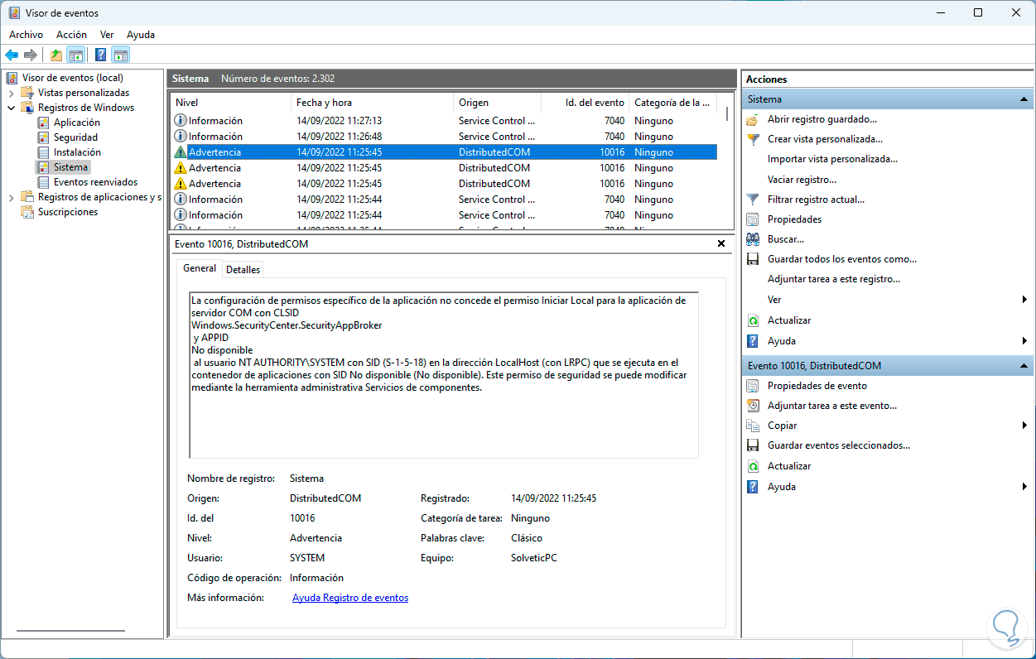
Task: Sort events by 'Fecha y hora' column header
Action: click(324, 103)
